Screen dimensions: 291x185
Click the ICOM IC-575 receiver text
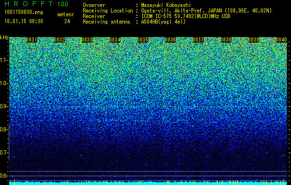click(186, 16)
